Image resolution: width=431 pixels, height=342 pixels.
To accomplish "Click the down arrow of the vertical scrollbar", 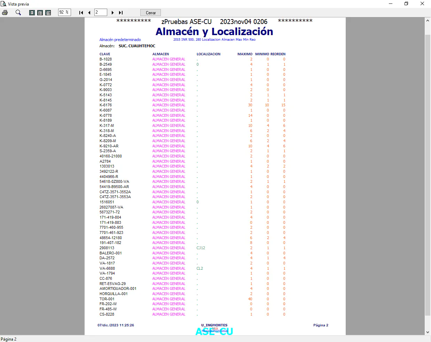I will click(x=428, y=332).
